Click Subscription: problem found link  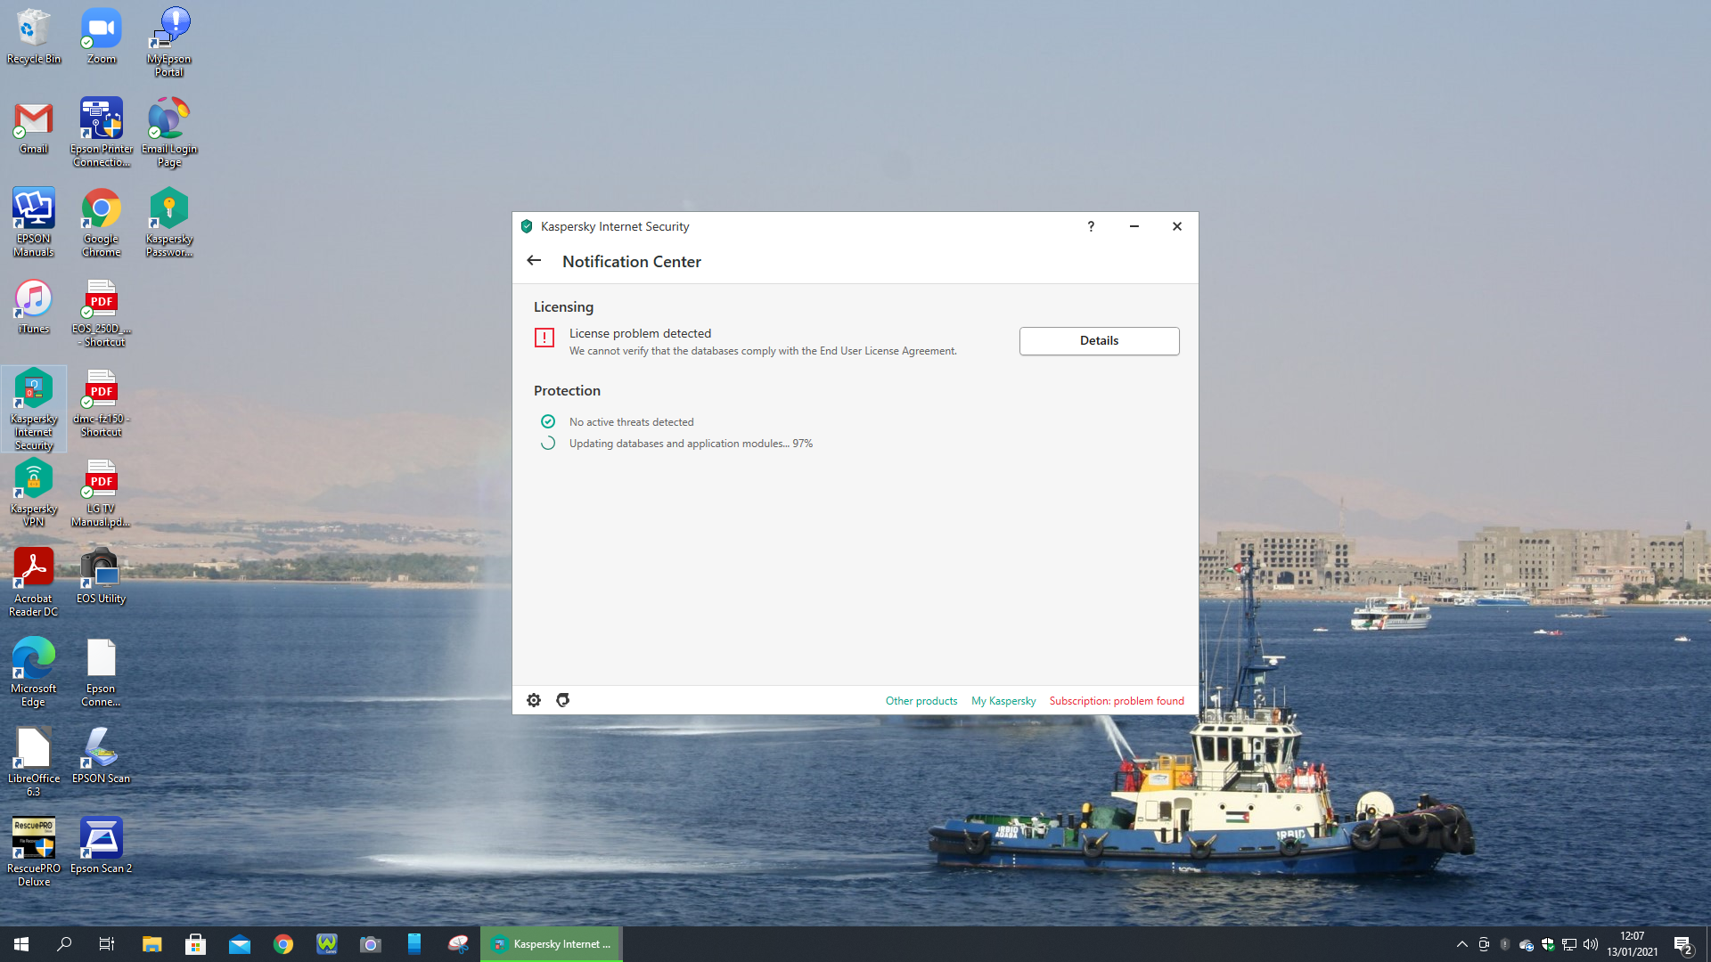1116,701
